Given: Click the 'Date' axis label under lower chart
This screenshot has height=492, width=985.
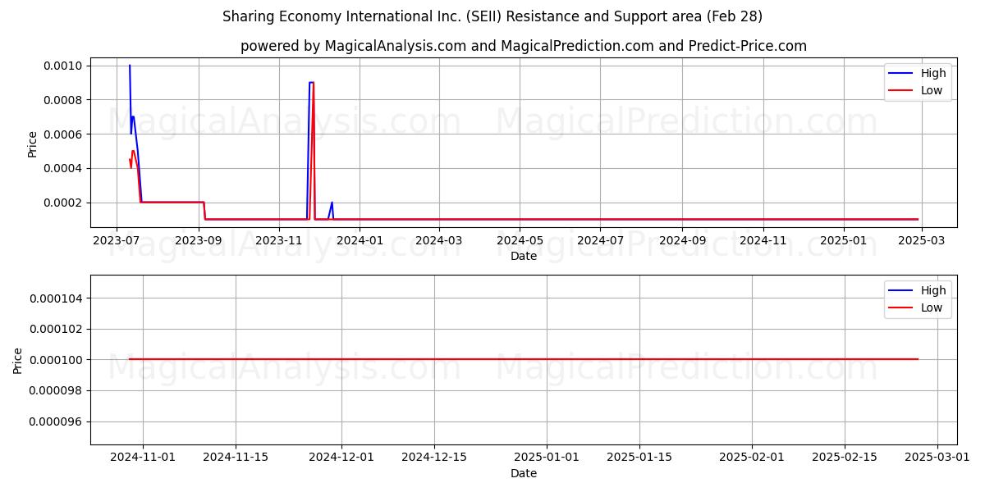Looking at the screenshot, I should click(524, 473).
